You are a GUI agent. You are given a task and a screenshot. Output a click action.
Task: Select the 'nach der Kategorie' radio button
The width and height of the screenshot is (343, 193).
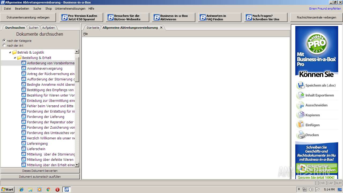[x=4, y=40]
